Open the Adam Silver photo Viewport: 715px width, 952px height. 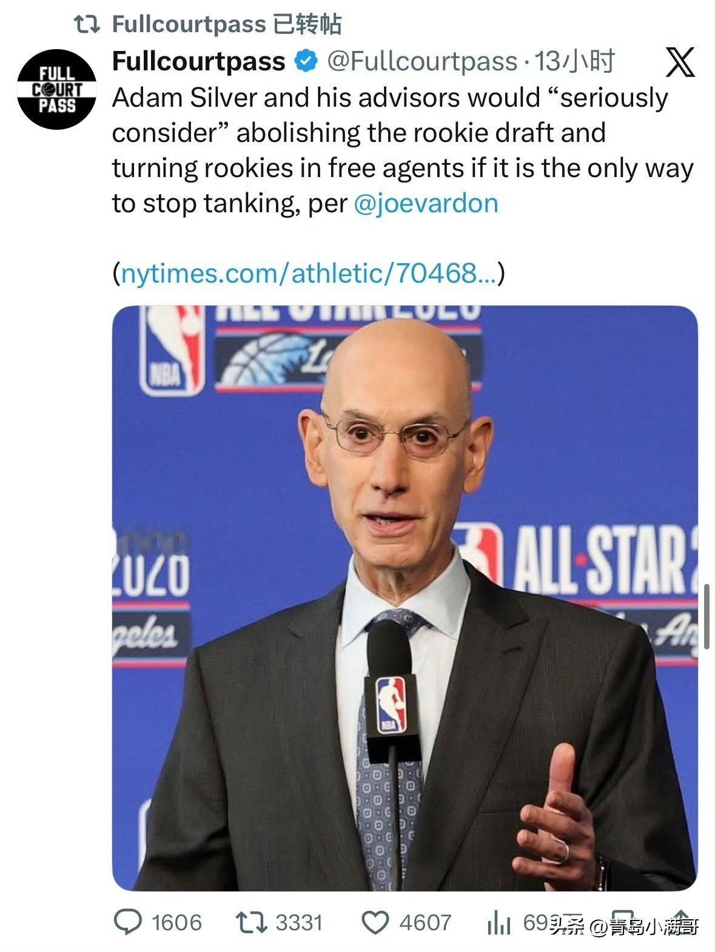[x=405, y=598]
